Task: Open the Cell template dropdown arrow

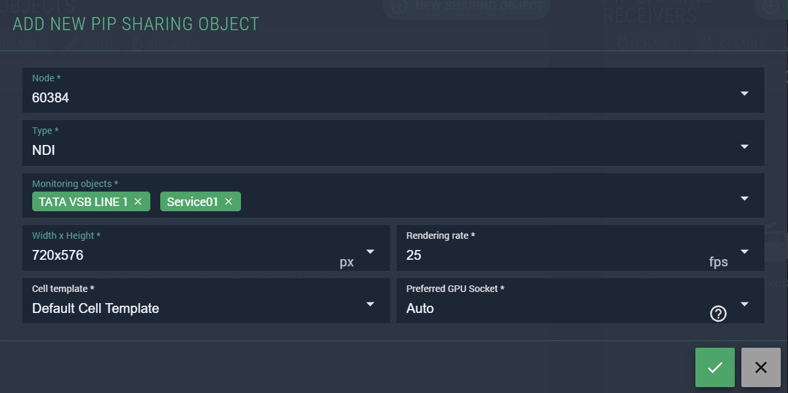Action: [x=370, y=304]
